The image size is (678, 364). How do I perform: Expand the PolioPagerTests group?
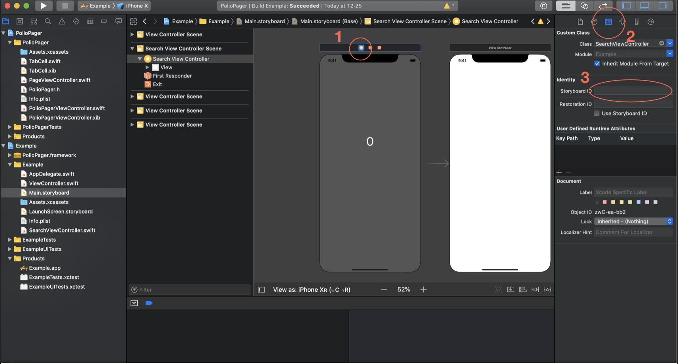[9, 127]
